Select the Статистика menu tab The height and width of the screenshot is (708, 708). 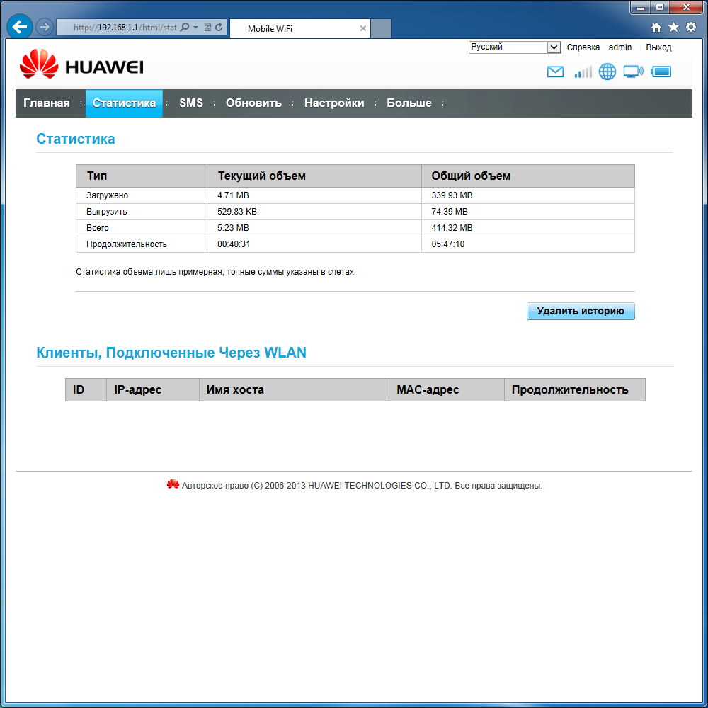(124, 103)
